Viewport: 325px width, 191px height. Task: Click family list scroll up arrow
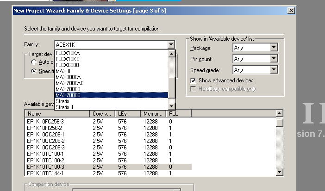tap(171, 54)
